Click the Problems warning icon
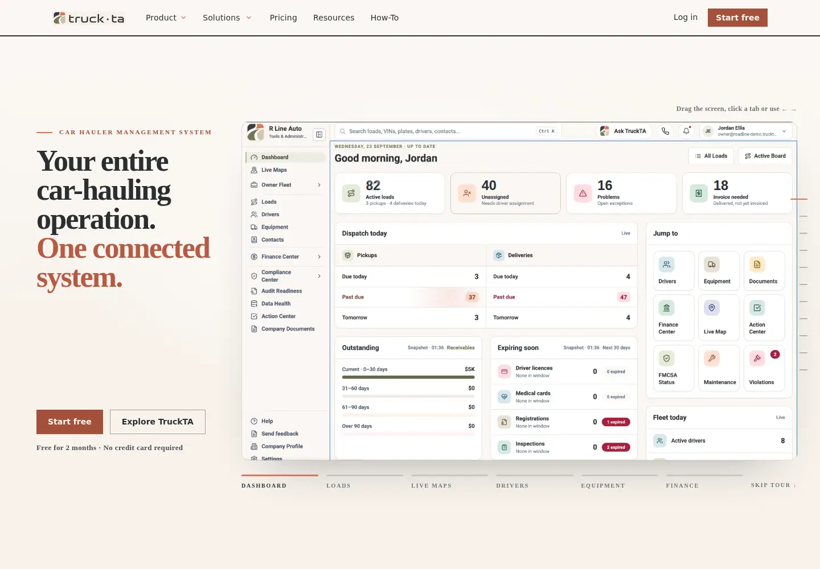The width and height of the screenshot is (820, 569). coord(583,193)
